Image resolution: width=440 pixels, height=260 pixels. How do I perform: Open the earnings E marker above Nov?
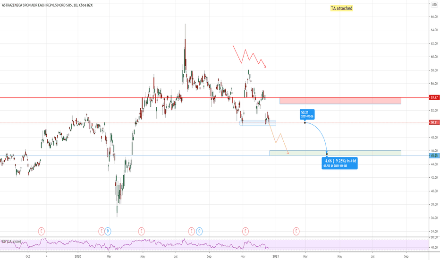click(245, 231)
